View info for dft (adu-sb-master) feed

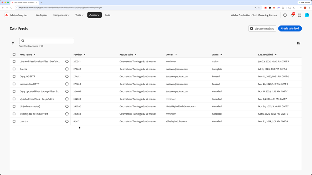(x=67, y=106)
